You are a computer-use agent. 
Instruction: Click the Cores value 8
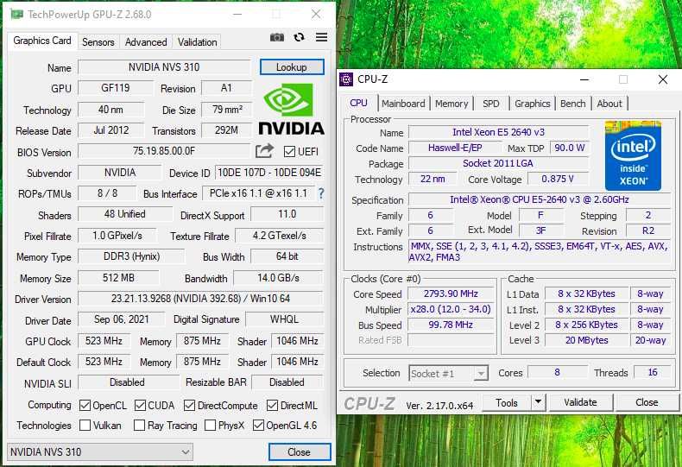coord(557,372)
